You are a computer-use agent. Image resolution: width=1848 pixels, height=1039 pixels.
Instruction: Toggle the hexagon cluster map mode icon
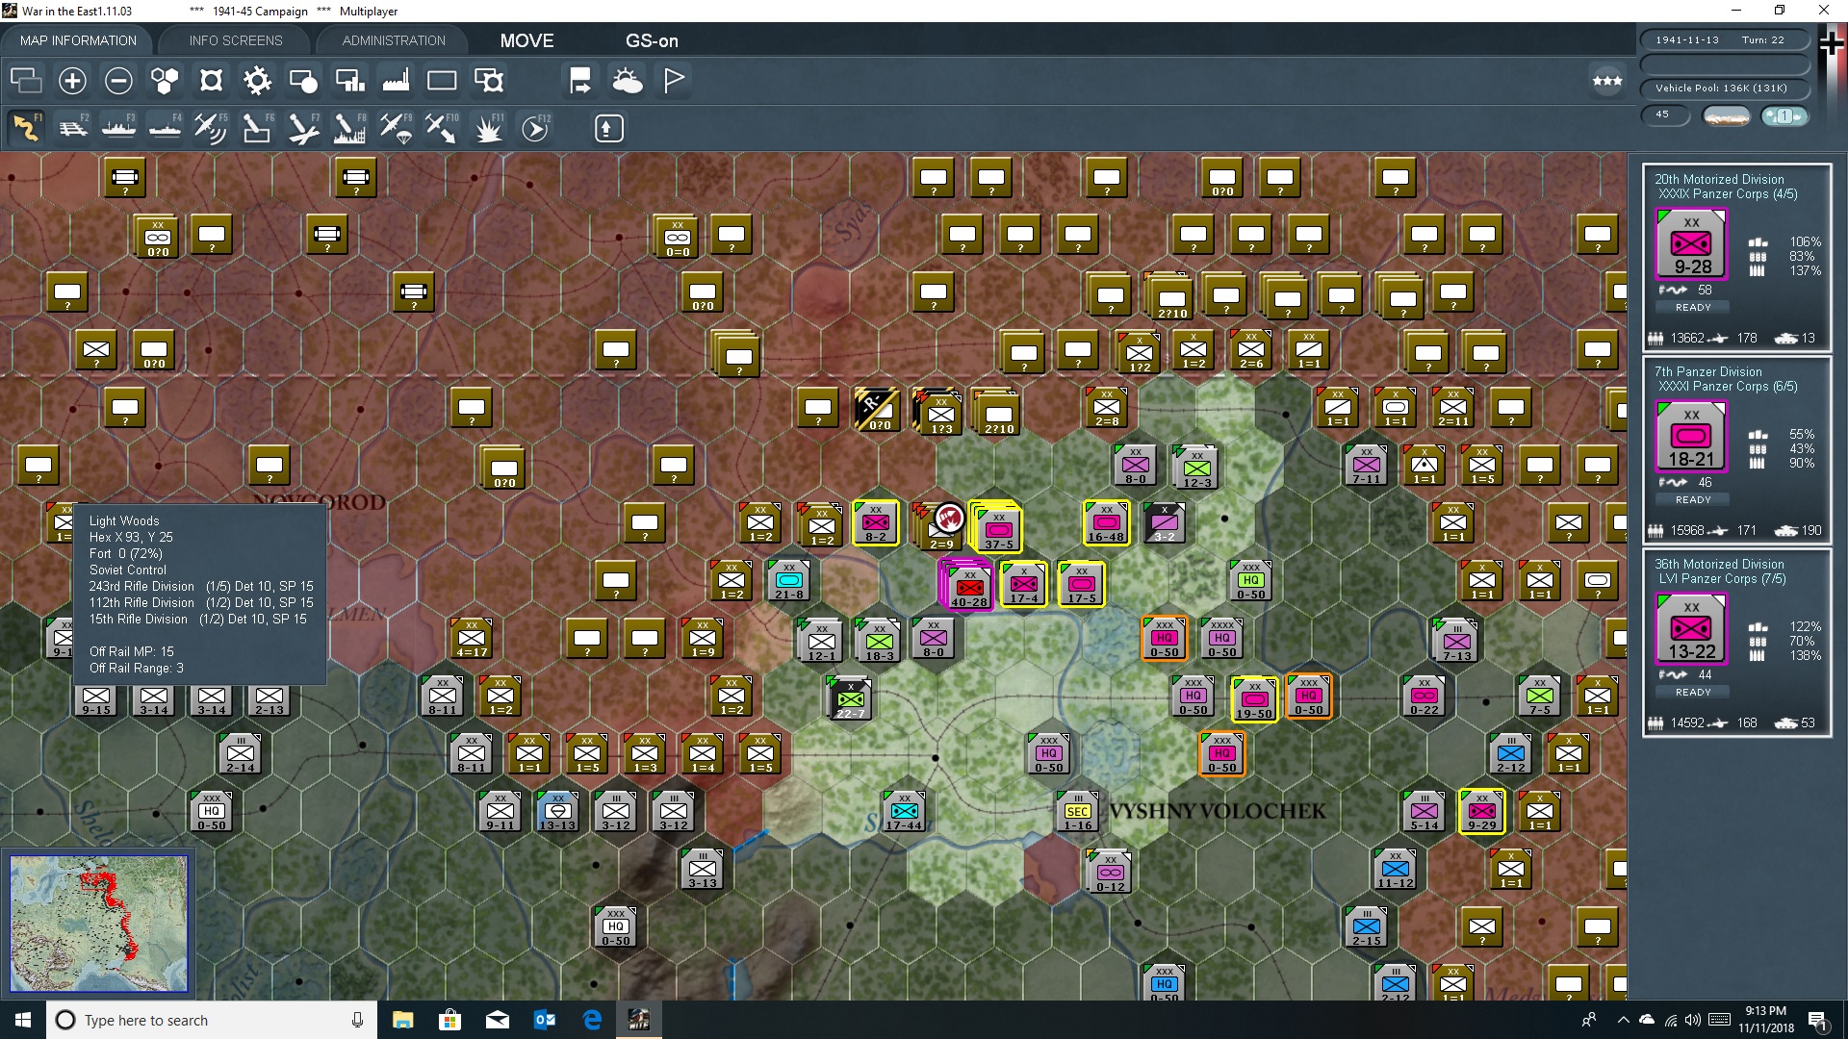[165, 81]
